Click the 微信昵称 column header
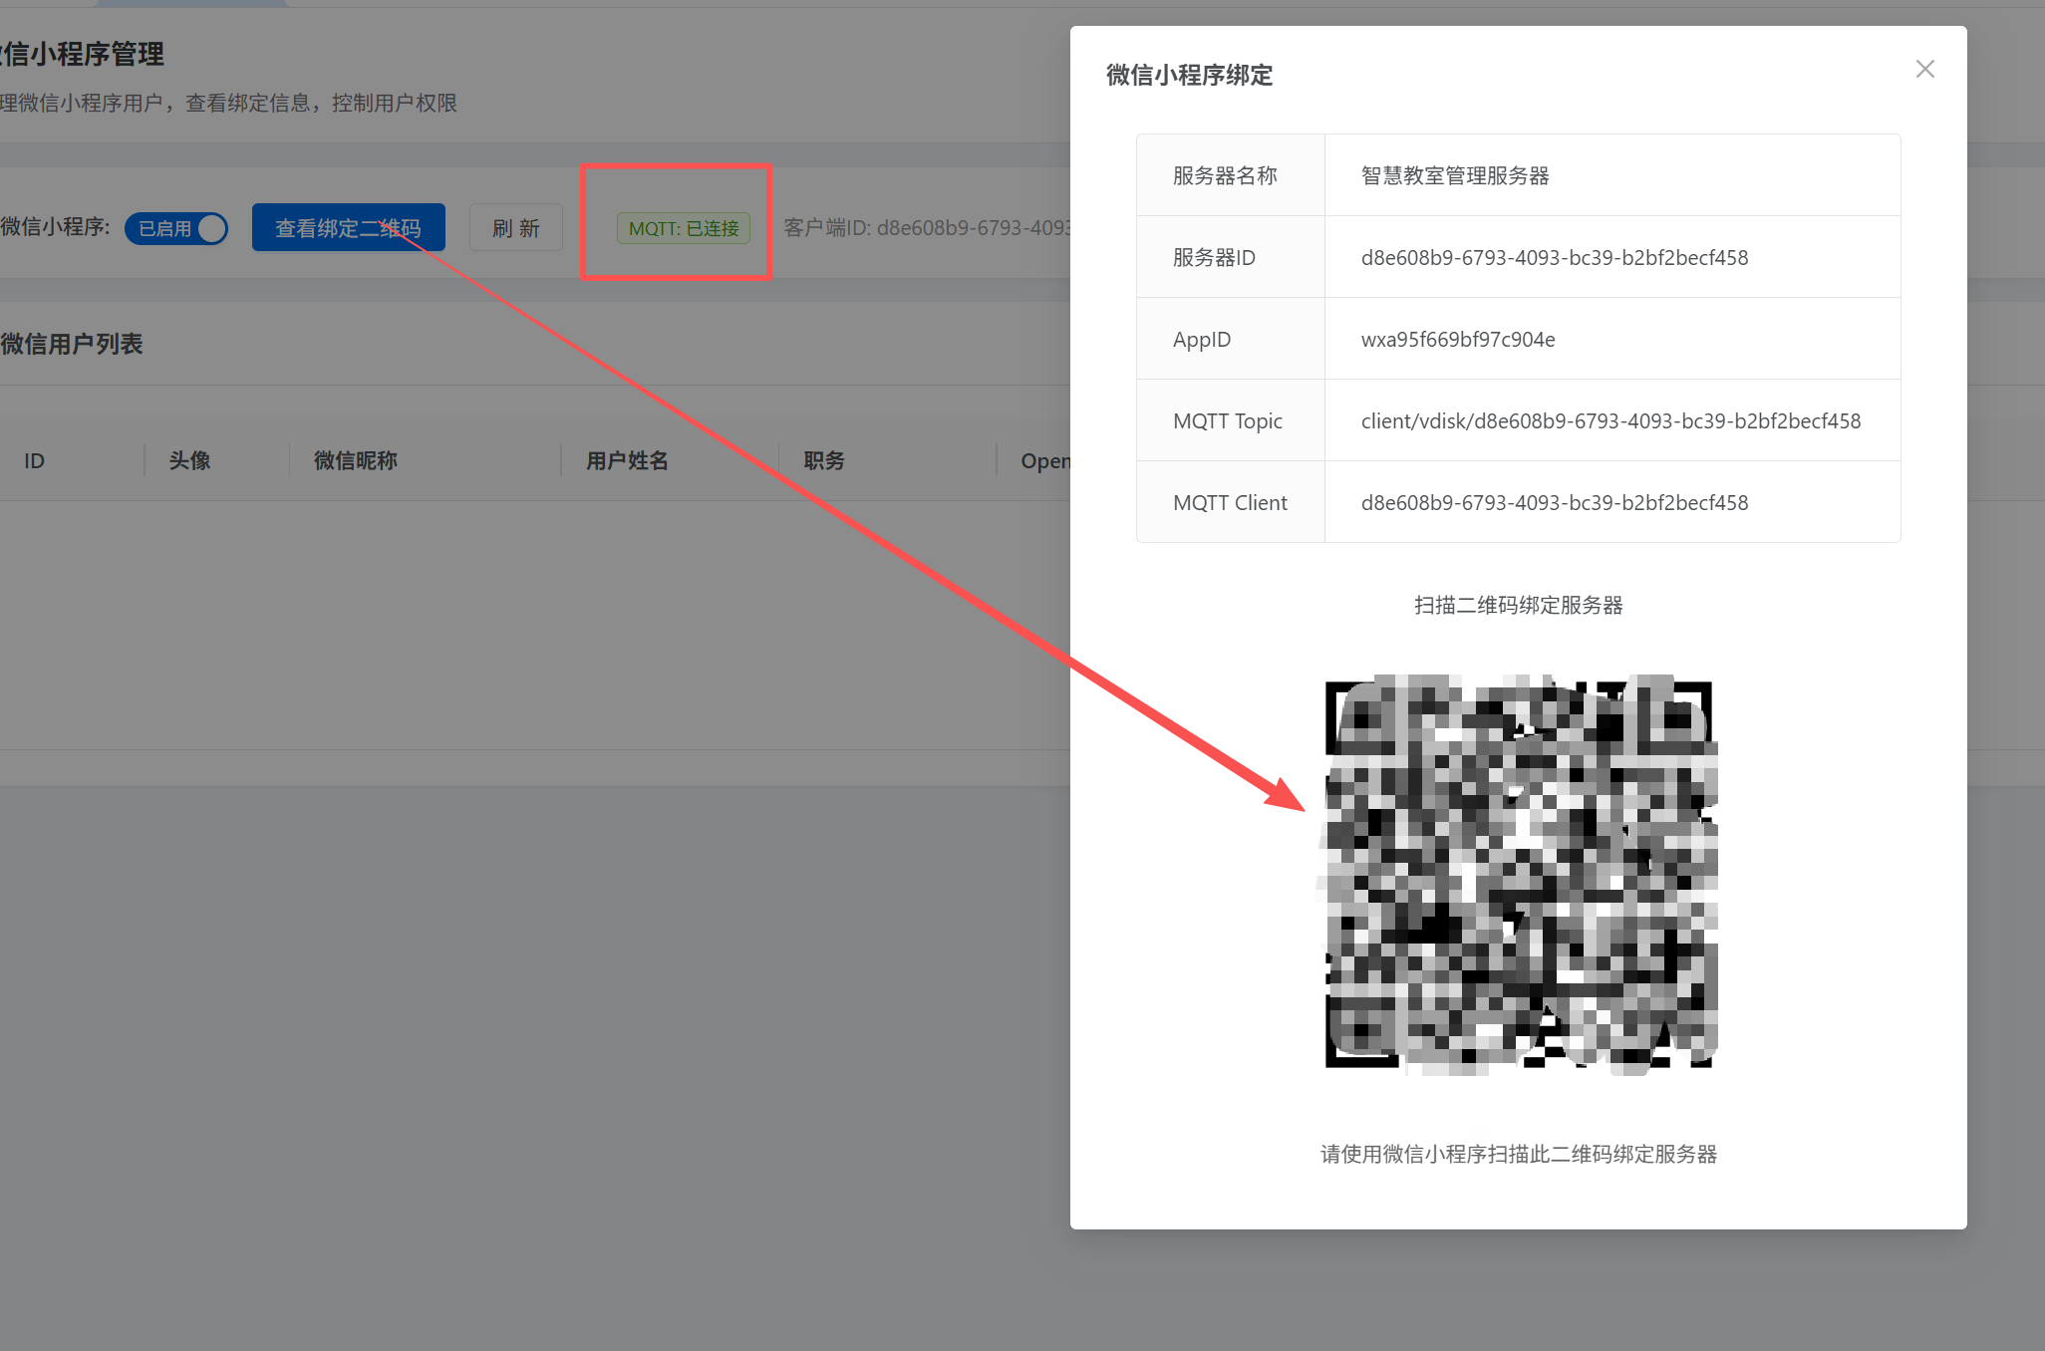 [355, 460]
